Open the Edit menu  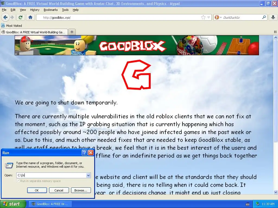tap(13, 10)
